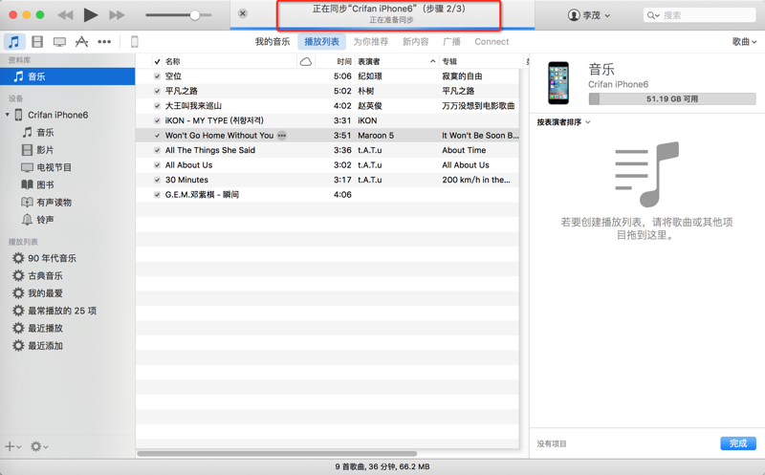Uncheck the song G.E.M.邓紫棋 - 瞬间
765x475 pixels.
click(157, 195)
